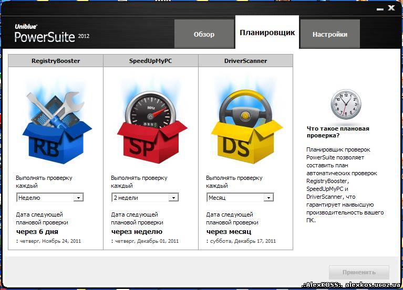Expand the SpeedUpMyPC dropdown showing 2 недели
This screenshot has width=403, height=290.
145,197
